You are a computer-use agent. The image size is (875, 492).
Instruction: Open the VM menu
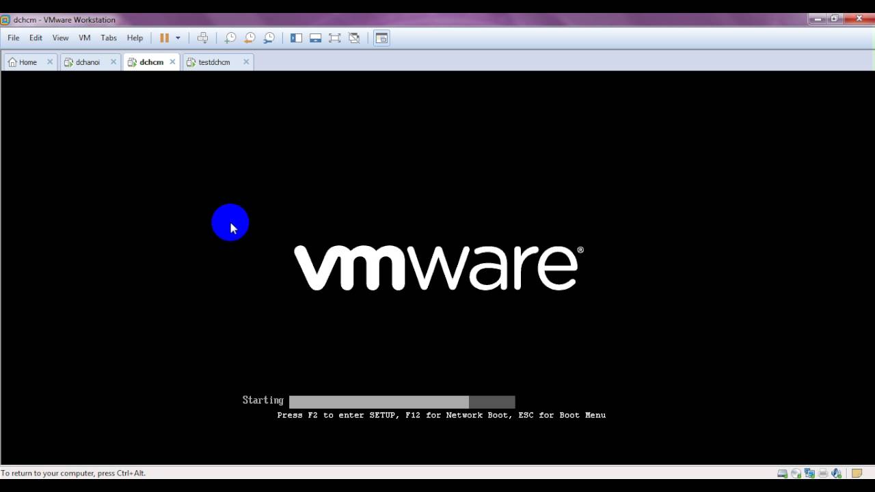coord(85,38)
